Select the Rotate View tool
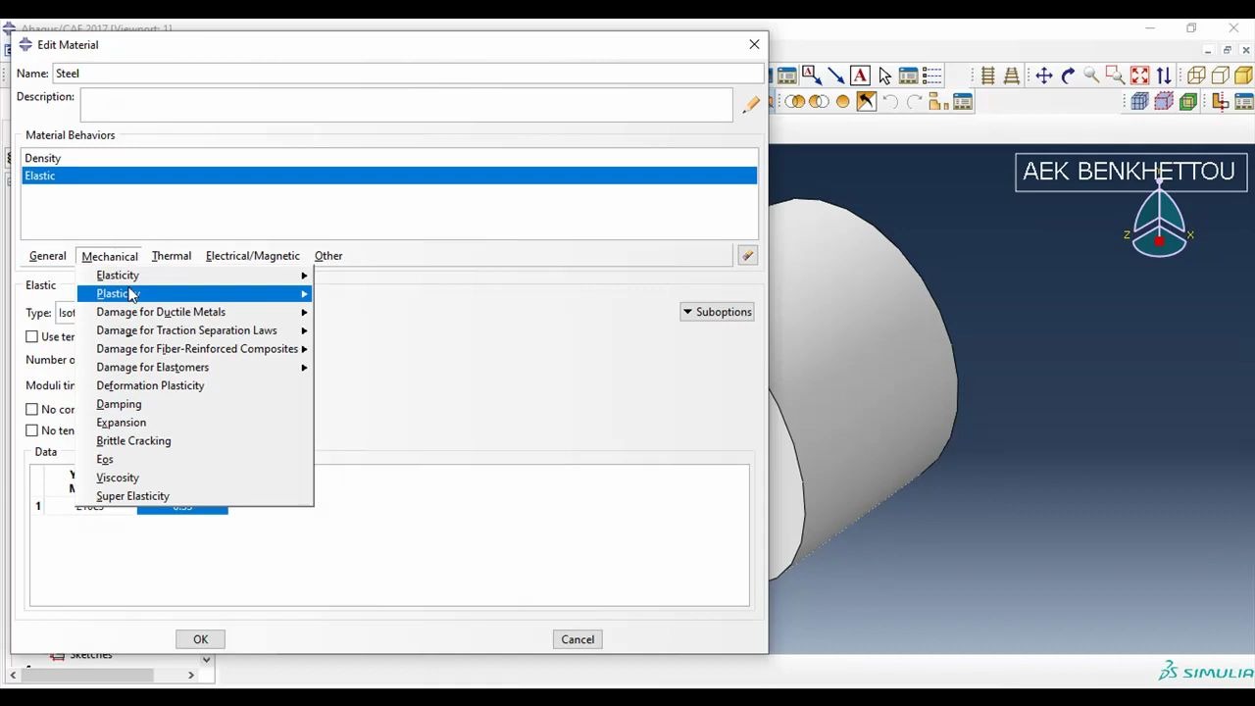Viewport: 1255px width, 706px height. point(1068,76)
